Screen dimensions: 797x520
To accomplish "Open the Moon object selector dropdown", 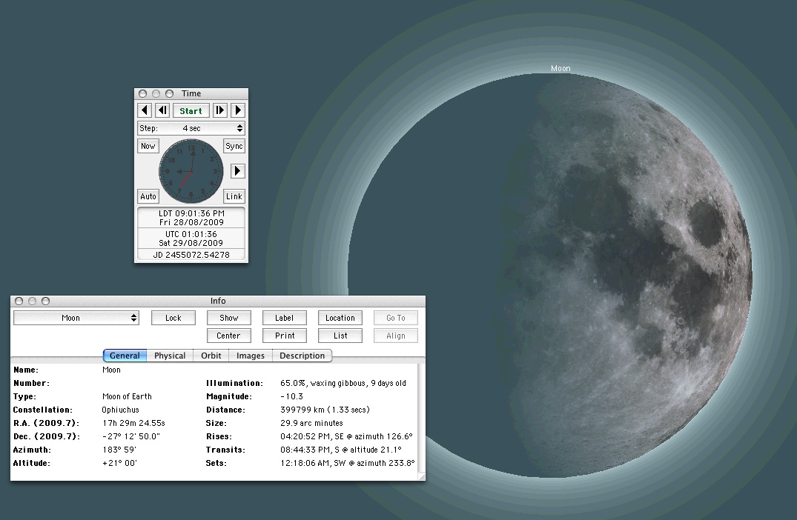I will 76,318.
